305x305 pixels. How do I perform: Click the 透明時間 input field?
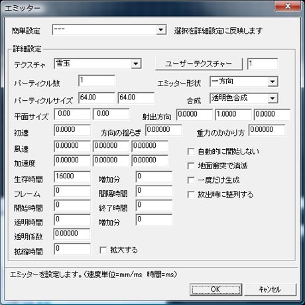coord(72,219)
